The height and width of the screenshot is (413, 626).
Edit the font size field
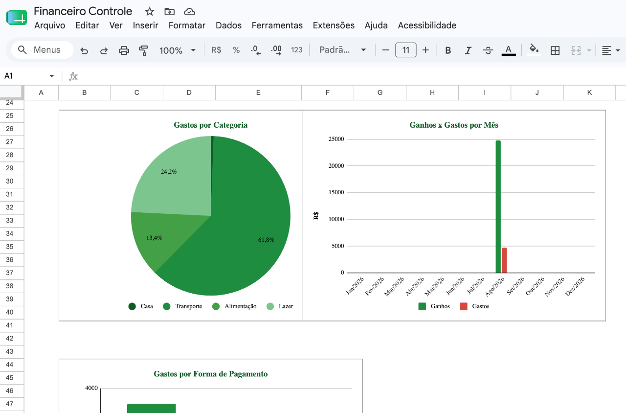[405, 50]
